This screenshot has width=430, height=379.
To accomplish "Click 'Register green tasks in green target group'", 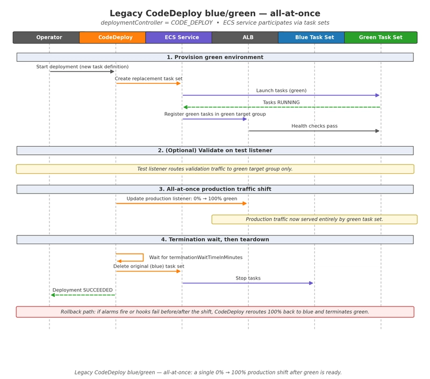I will 215,114.
